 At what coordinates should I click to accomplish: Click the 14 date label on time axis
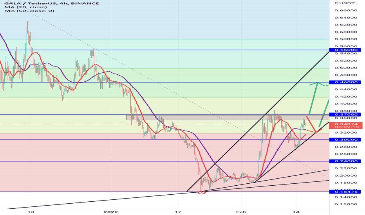296,212
